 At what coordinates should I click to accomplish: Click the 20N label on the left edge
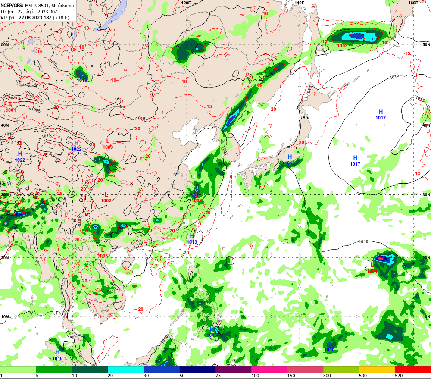click(5, 258)
